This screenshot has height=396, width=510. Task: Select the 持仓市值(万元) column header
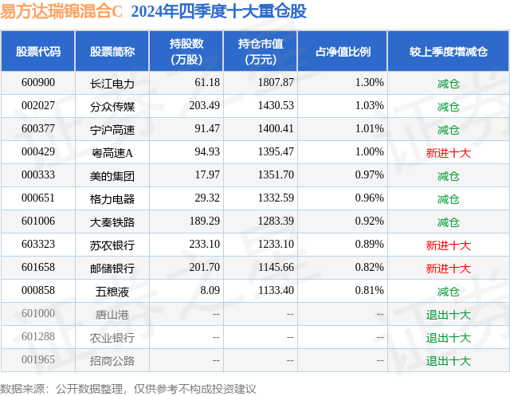(261, 51)
